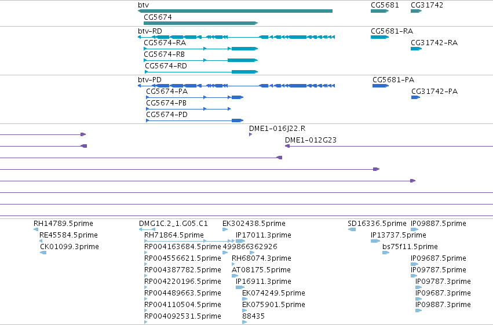Open the CG5674-PB coding sequence

188,109
